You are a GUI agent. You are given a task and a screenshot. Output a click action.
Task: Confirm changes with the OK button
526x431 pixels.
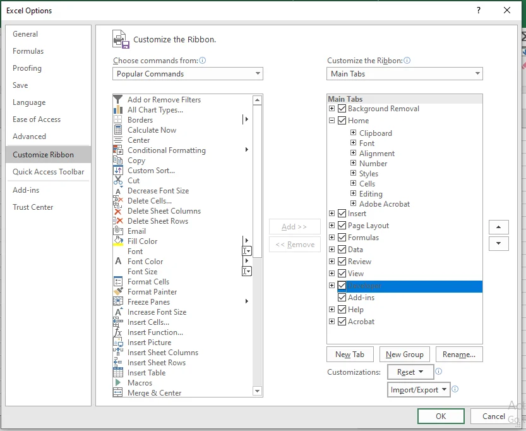click(441, 416)
